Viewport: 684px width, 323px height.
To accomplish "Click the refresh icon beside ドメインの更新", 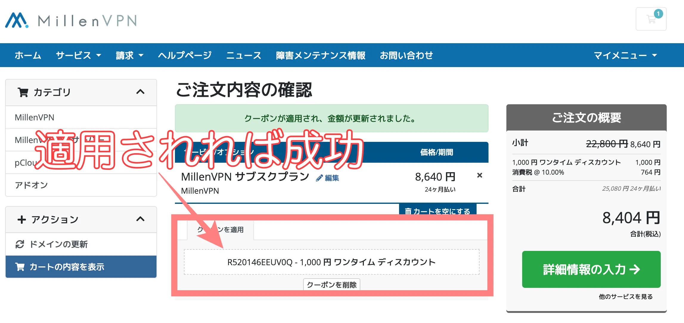I will tap(20, 244).
